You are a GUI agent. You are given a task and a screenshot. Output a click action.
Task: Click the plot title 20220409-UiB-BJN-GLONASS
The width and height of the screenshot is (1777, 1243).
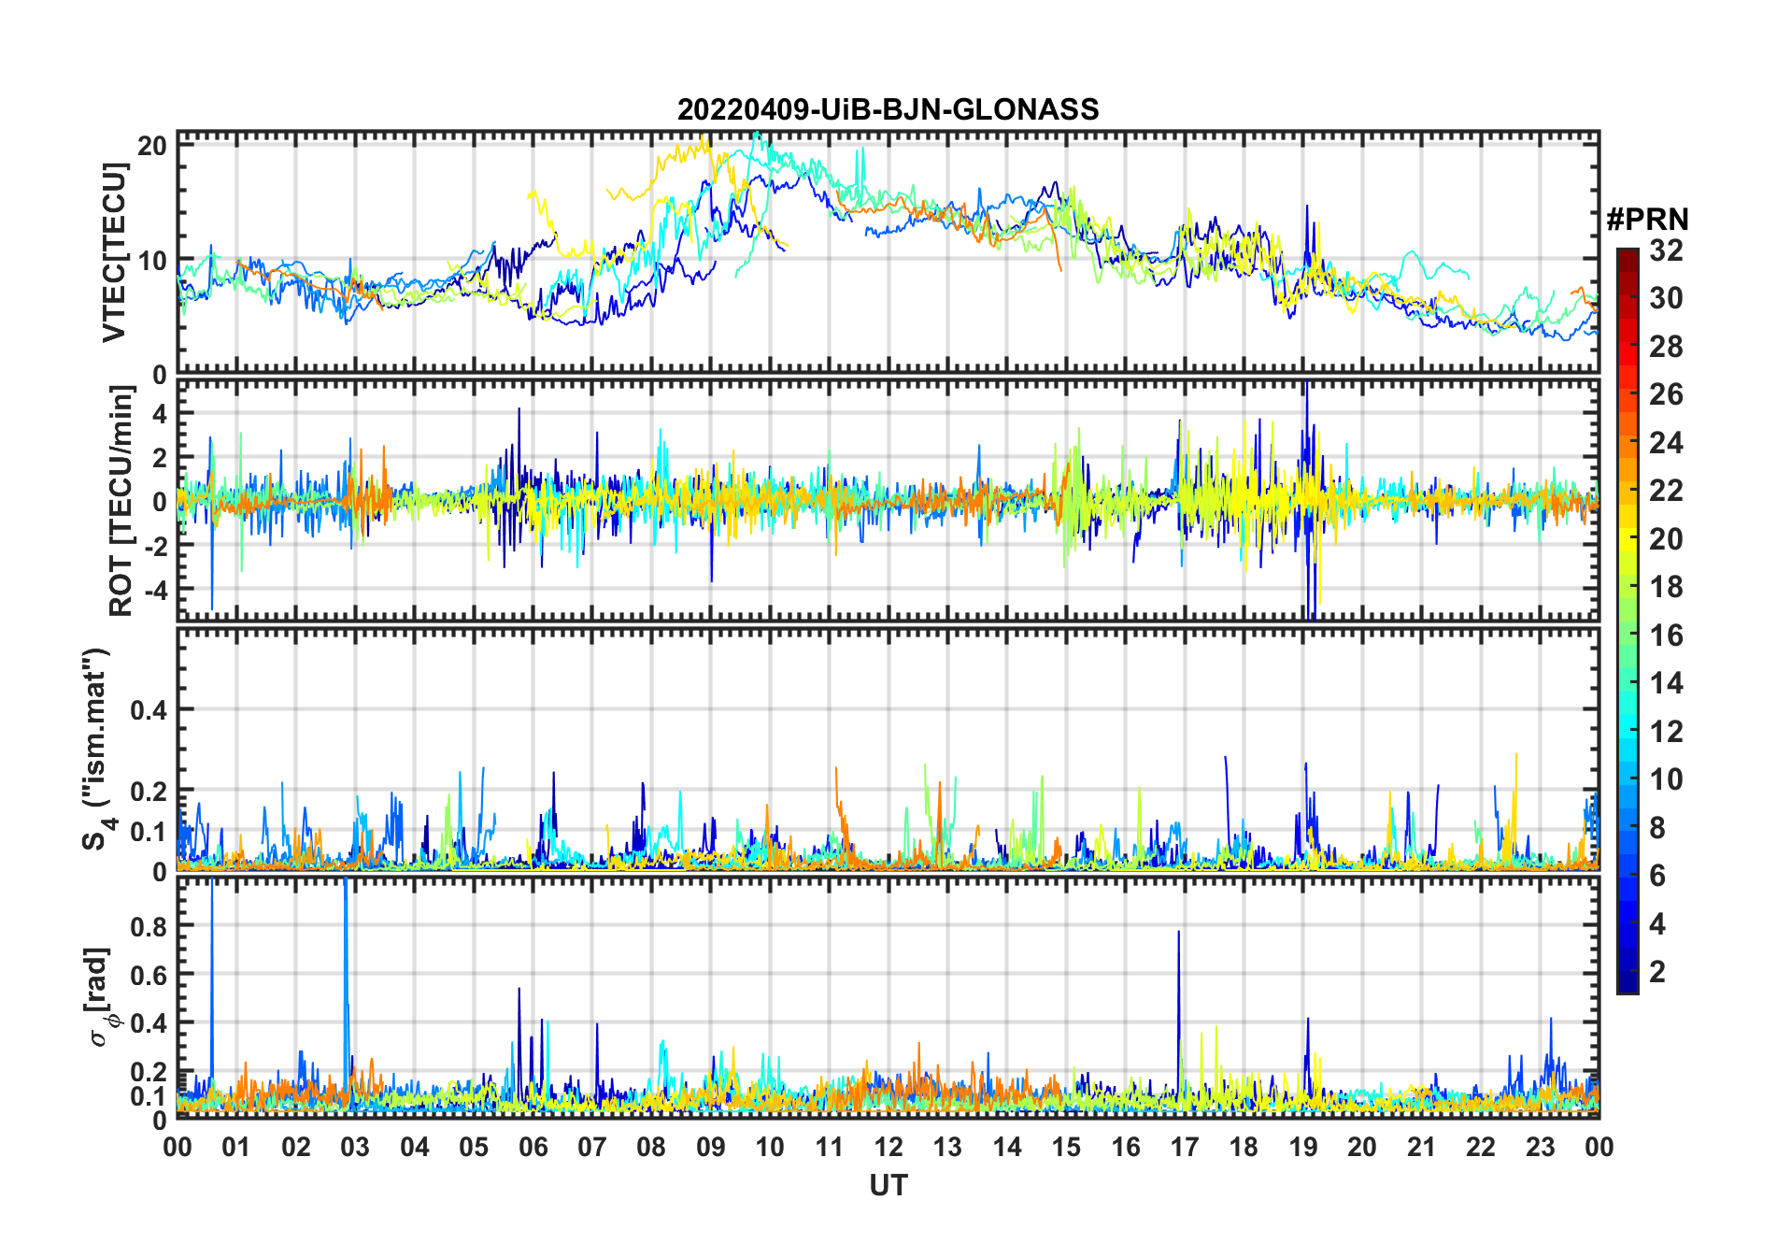(x=888, y=109)
